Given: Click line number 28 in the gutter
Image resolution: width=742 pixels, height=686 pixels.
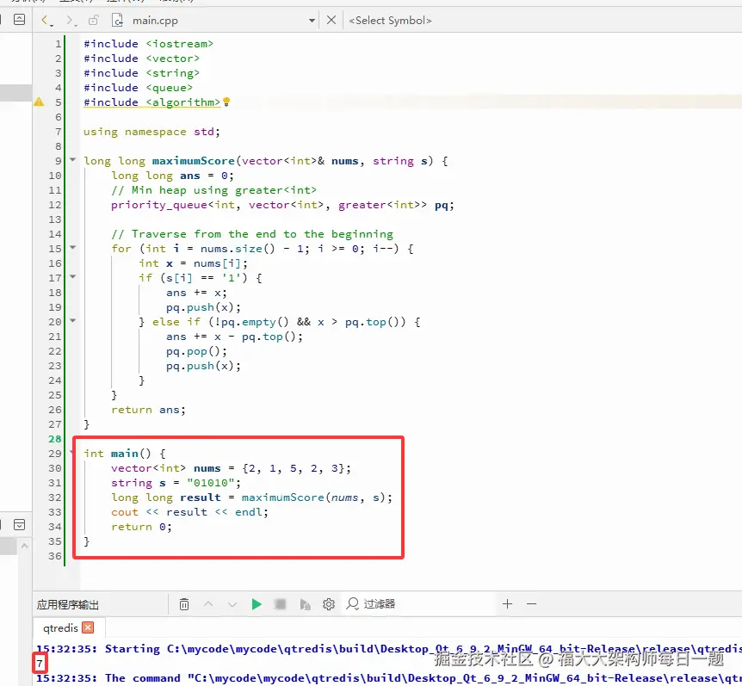Looking at the screenshot, I should point(55,439).
